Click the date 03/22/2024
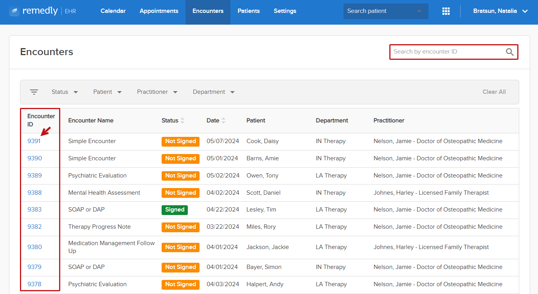The image size is (538, 294). (x=223, y=227)
